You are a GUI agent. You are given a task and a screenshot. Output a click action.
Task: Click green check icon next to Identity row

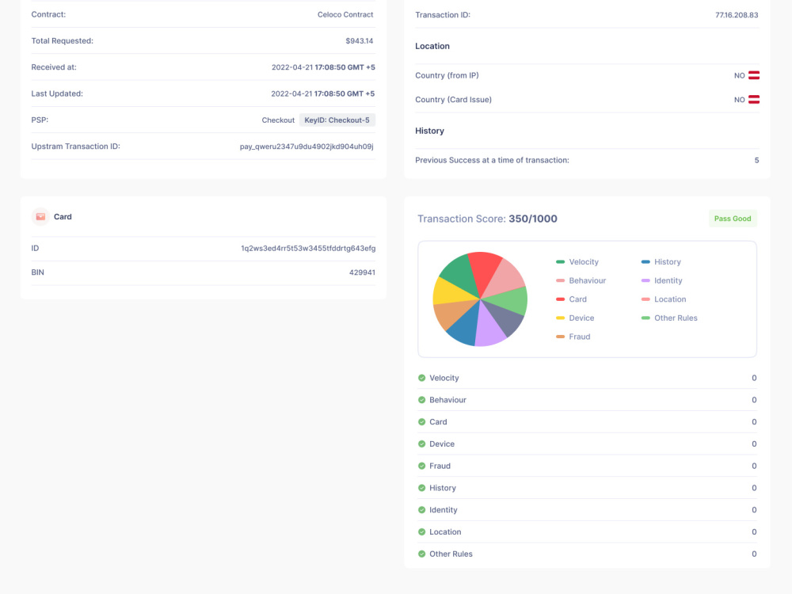click(x=422, y=510)
